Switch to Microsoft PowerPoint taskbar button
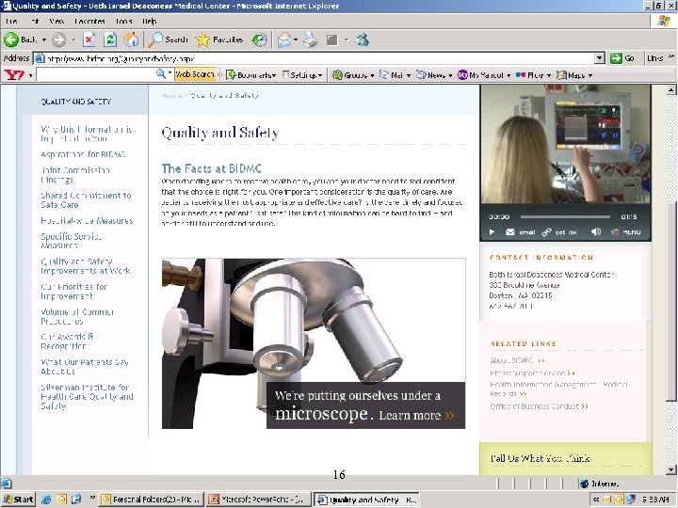This screenshot has width=678, height=508. (258, 500)
